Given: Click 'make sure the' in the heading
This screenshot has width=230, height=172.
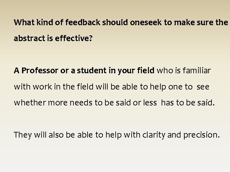Looking at the screenshot, I should pyautogui.click(x=201, y=22).
